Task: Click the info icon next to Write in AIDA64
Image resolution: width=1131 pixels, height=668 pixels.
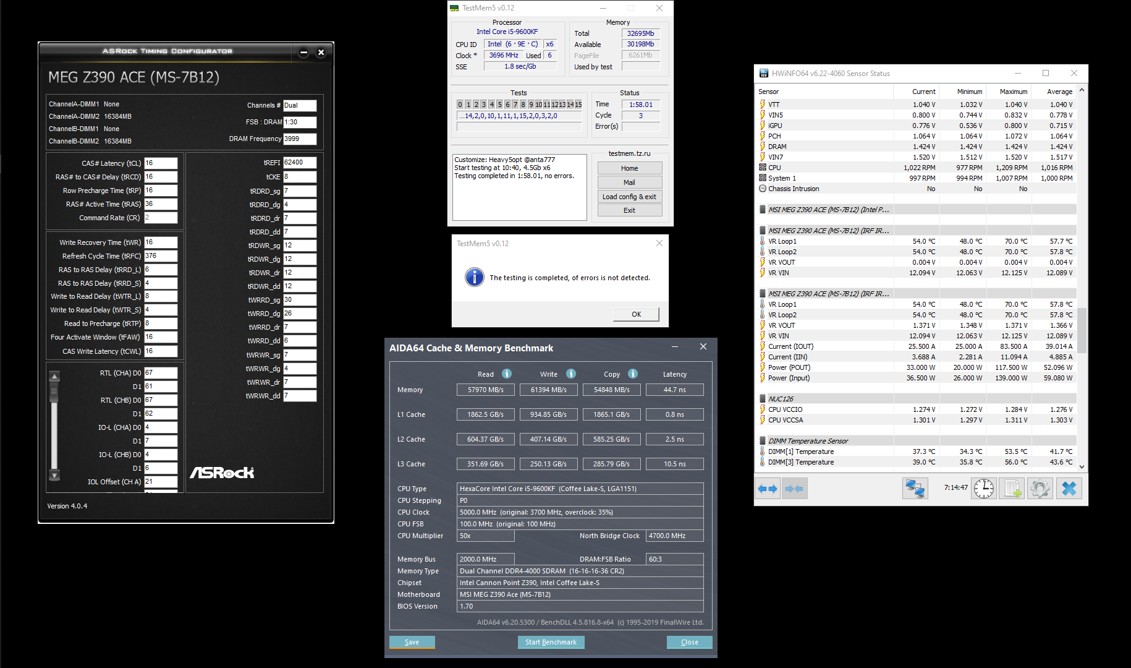Action: pyautogui.click(x=571, y=374)
